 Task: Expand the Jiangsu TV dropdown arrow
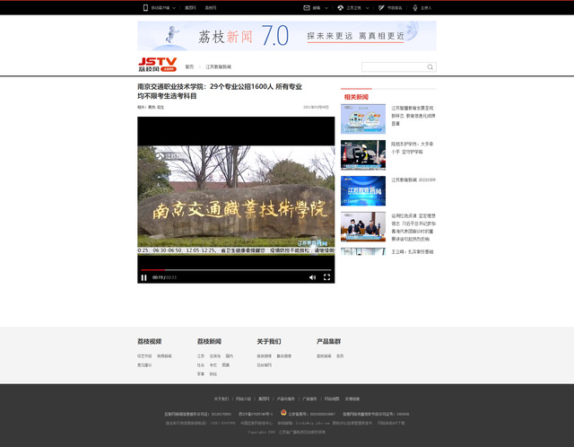point(368,7)
